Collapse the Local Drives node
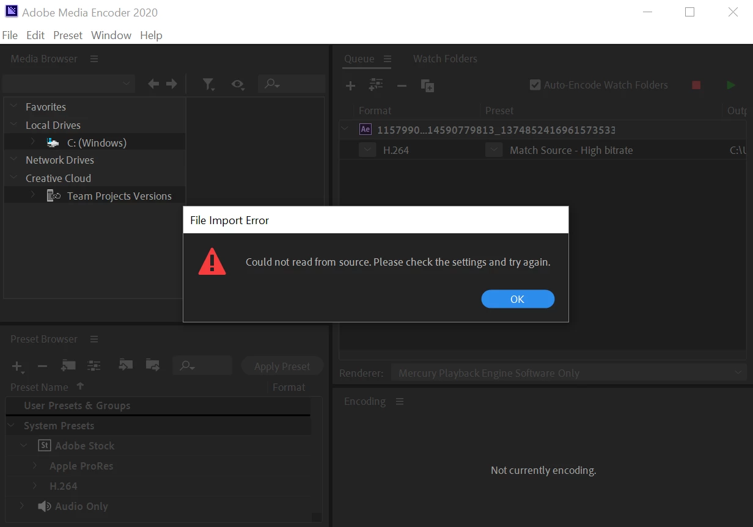The height and width of the screenshot is (527, 753). pyautogui.click(x=14, y=125)
